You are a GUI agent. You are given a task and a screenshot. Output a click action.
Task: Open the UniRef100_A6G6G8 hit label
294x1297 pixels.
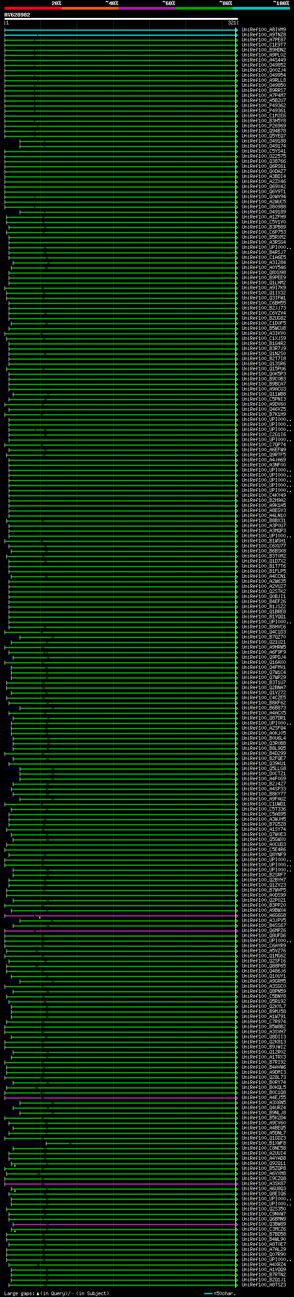pos(264,915)
